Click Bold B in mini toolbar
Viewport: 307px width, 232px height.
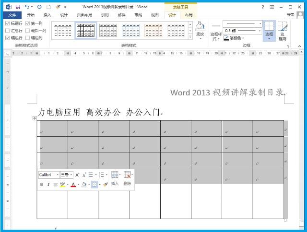tap(42, 185)
